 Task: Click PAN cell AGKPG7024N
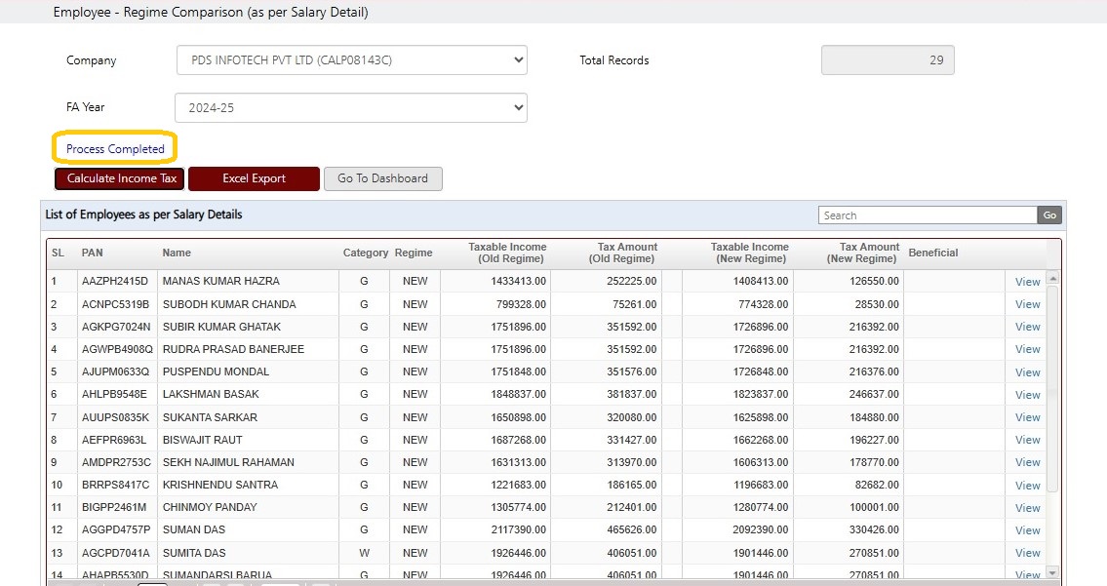tap(116, 327)
